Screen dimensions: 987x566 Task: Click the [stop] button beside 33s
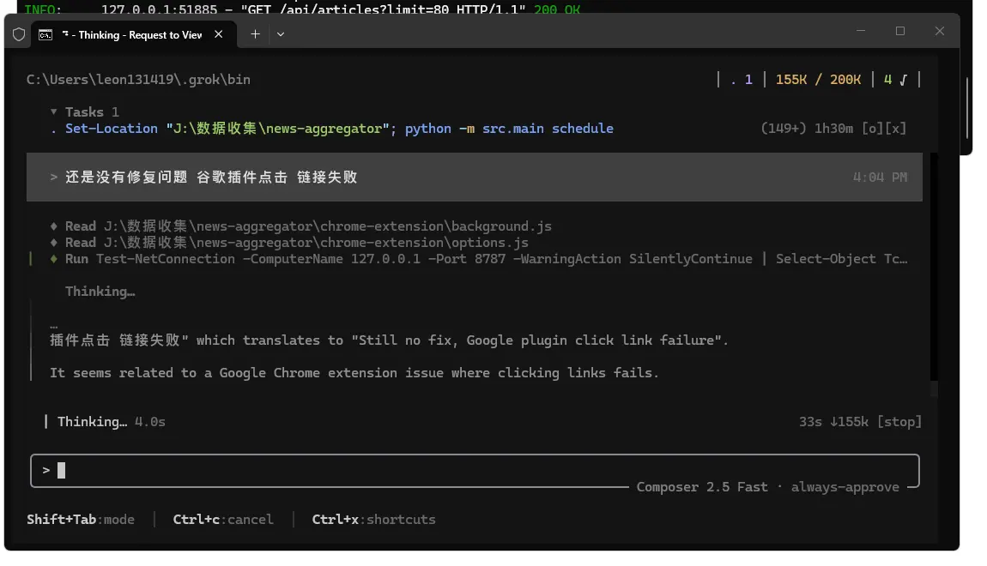pos(899,422)
